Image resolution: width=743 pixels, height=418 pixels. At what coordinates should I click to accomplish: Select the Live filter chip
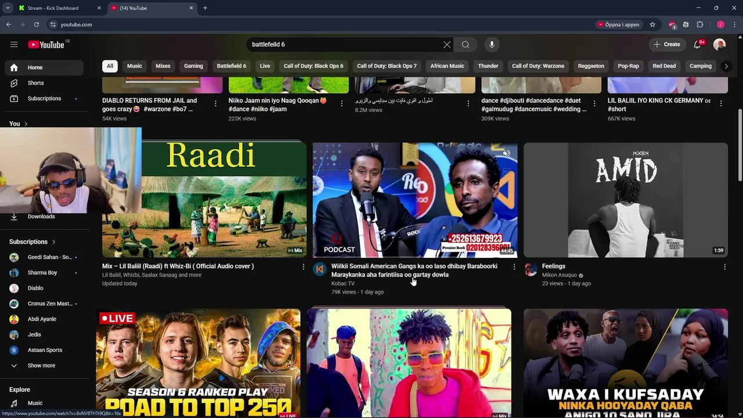(265, 66)
